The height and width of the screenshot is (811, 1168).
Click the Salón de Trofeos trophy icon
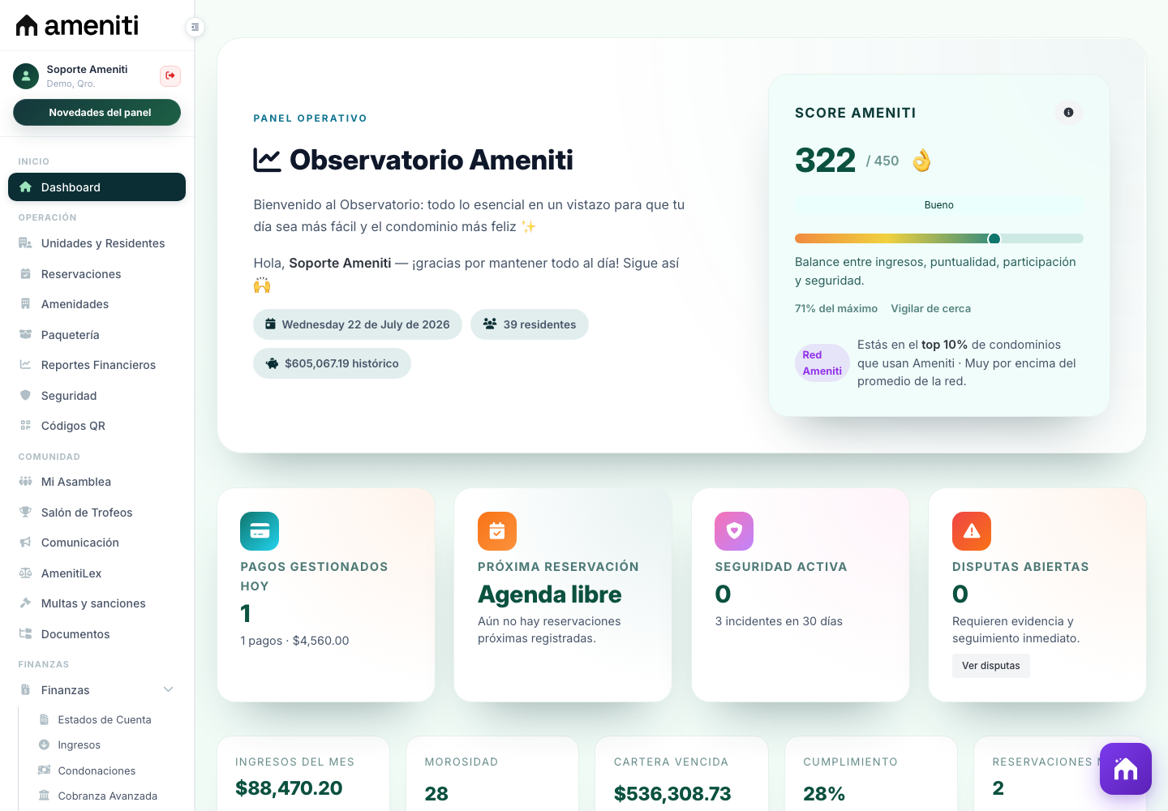click(25, 513)
